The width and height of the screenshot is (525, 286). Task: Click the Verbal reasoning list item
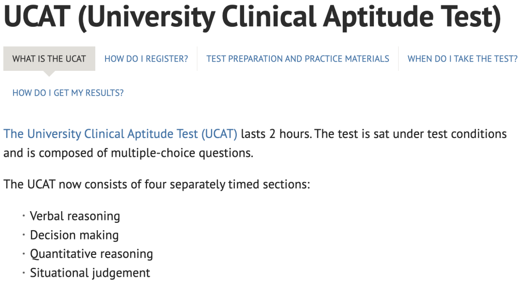75,216
